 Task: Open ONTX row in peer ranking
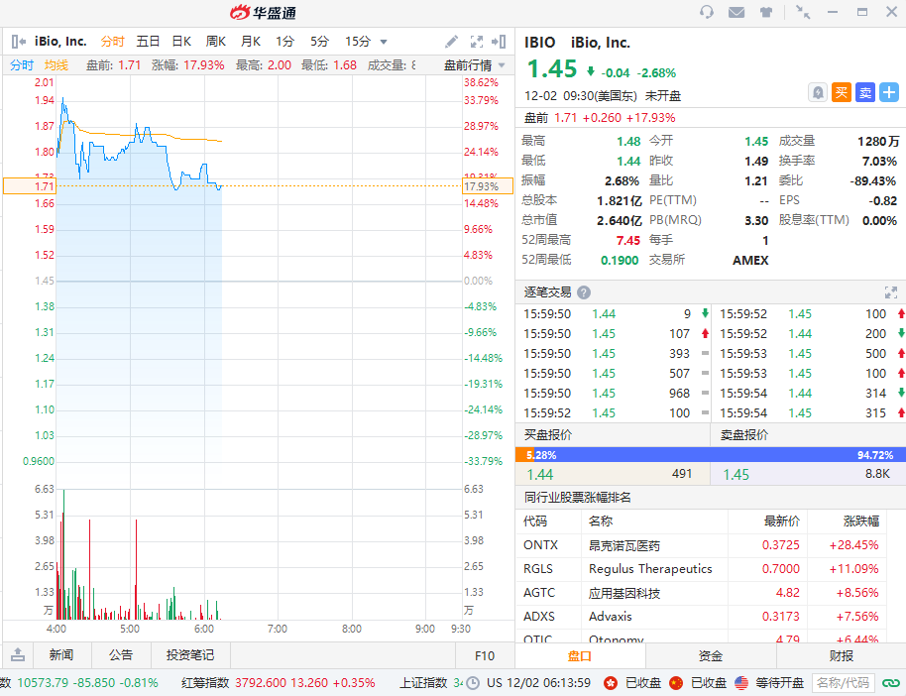701,545
